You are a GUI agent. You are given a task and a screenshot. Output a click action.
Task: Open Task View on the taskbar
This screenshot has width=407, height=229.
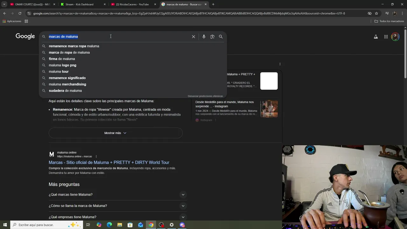click(x=88, y=225)
